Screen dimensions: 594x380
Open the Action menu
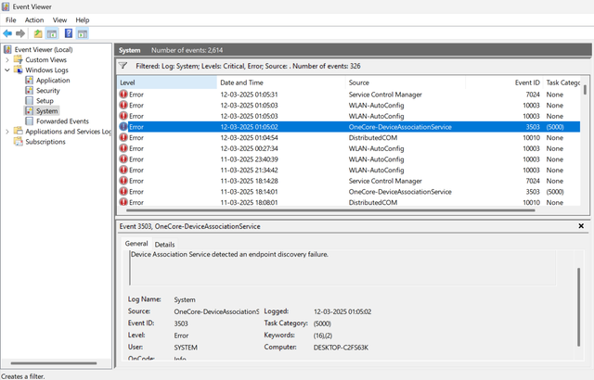pyautogui.click(x=34, y=20)
